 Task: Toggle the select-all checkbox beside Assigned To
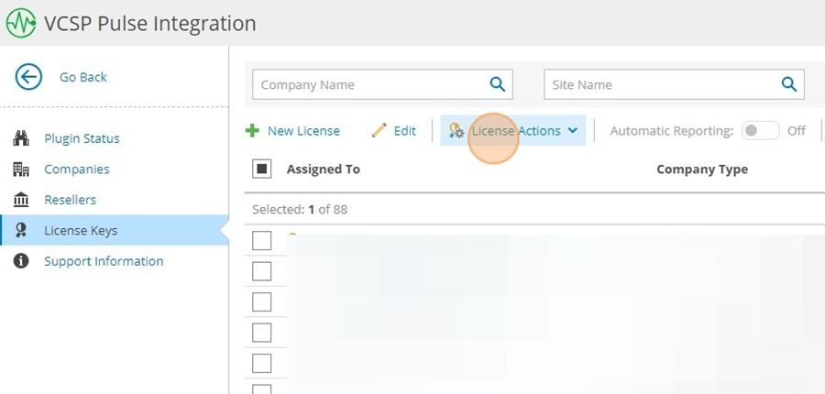[261, 169]
